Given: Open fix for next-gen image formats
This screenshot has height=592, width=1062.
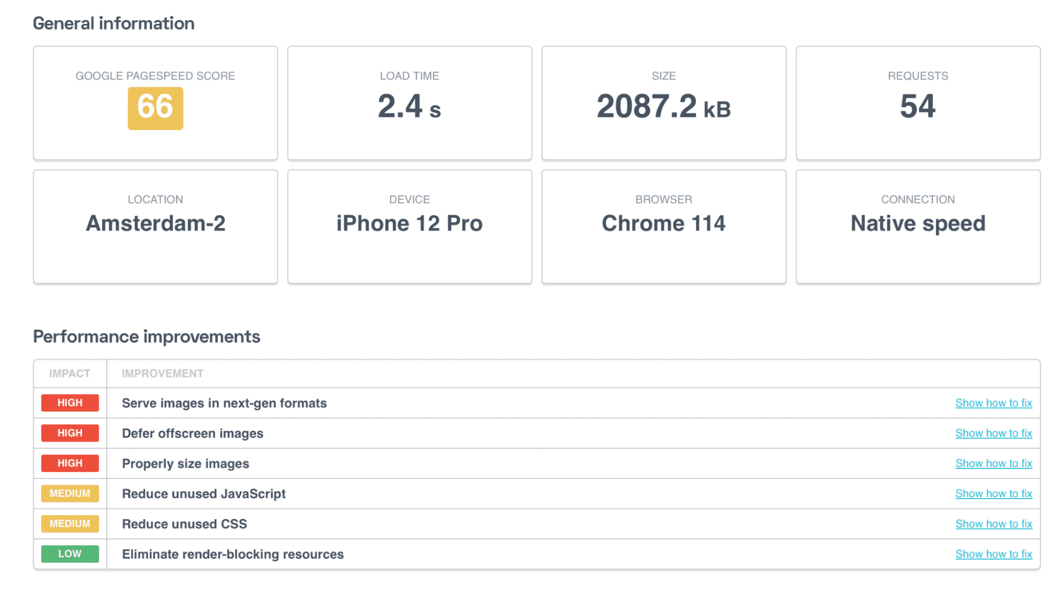Looking at the screenshot, I should tap(993, 403).
